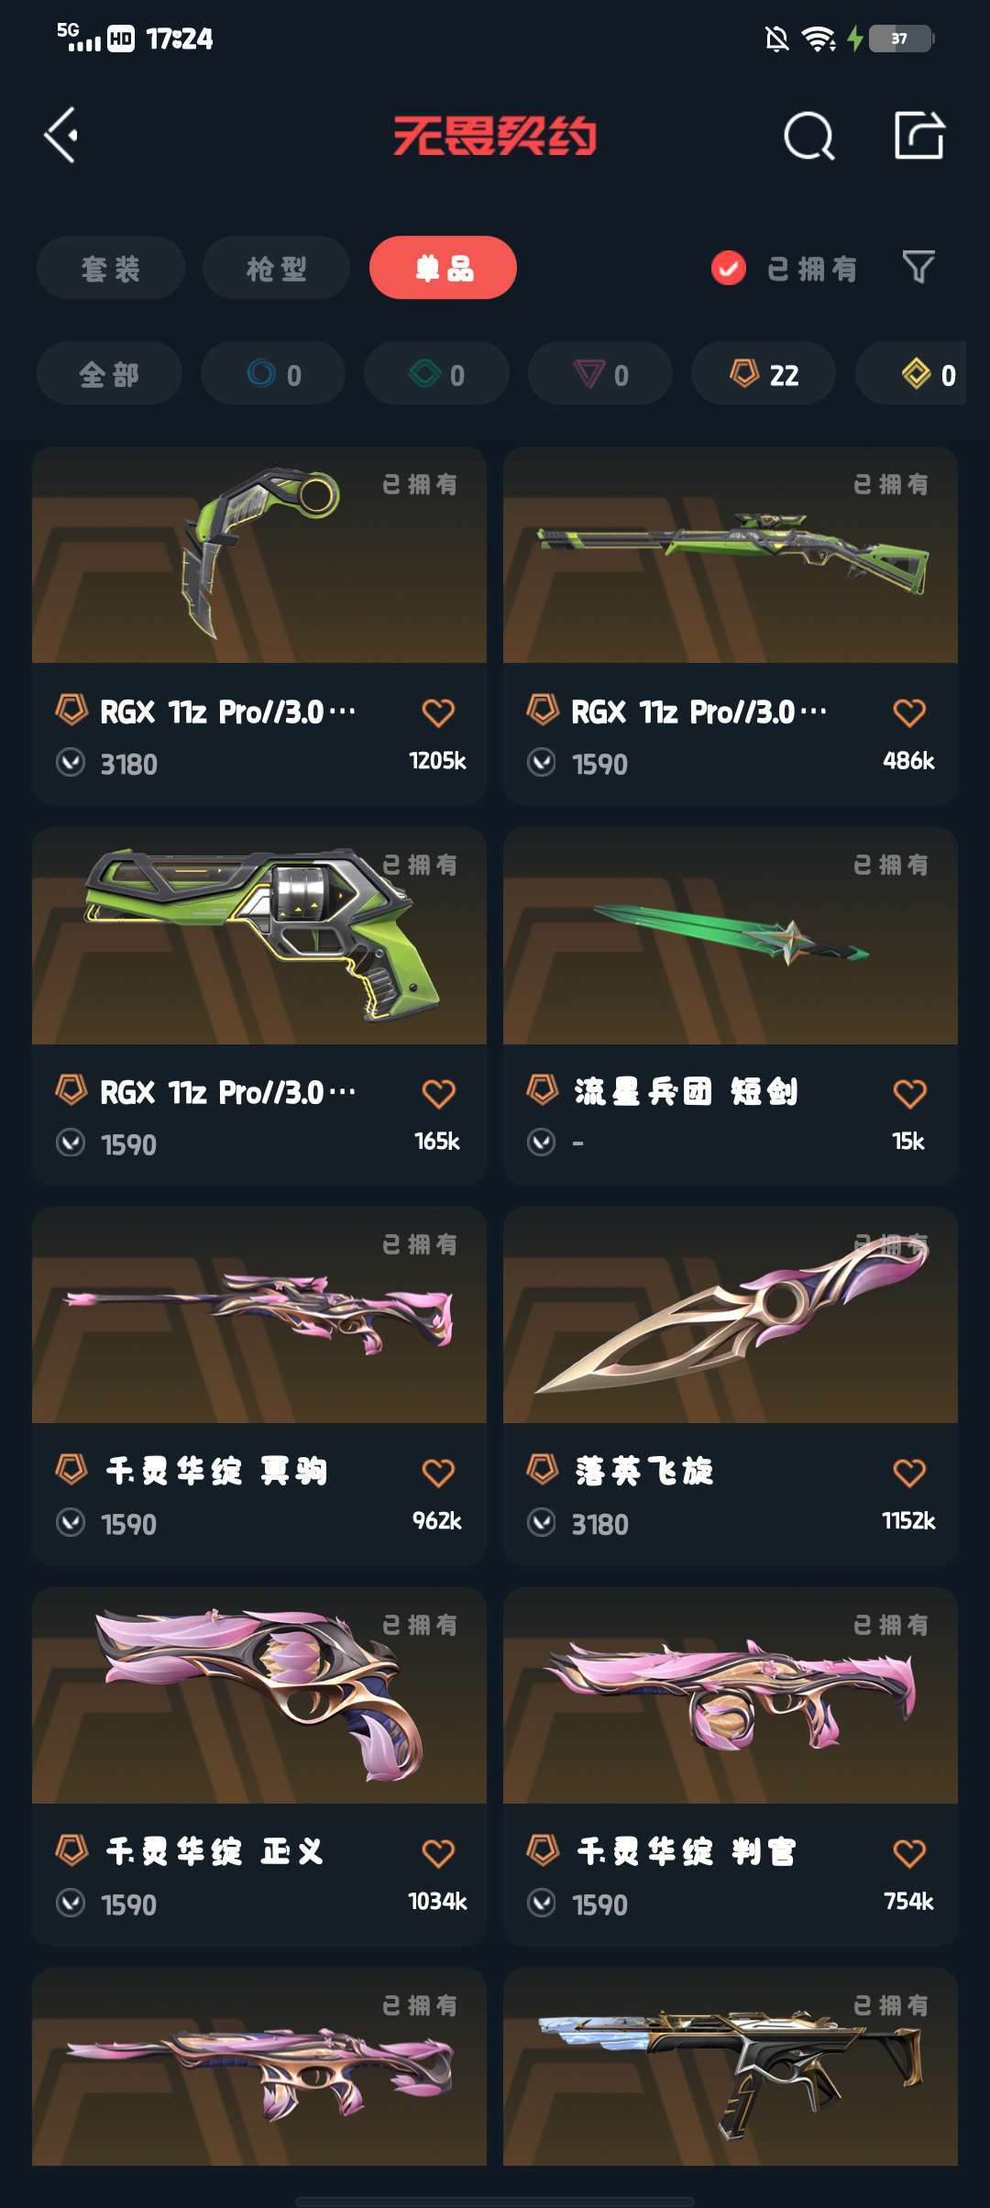
Task: Open search with the magnifier icon
Action: (x=809, y=137)
